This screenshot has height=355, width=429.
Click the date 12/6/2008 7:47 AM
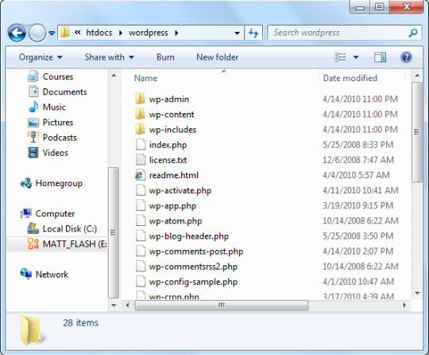357,160
